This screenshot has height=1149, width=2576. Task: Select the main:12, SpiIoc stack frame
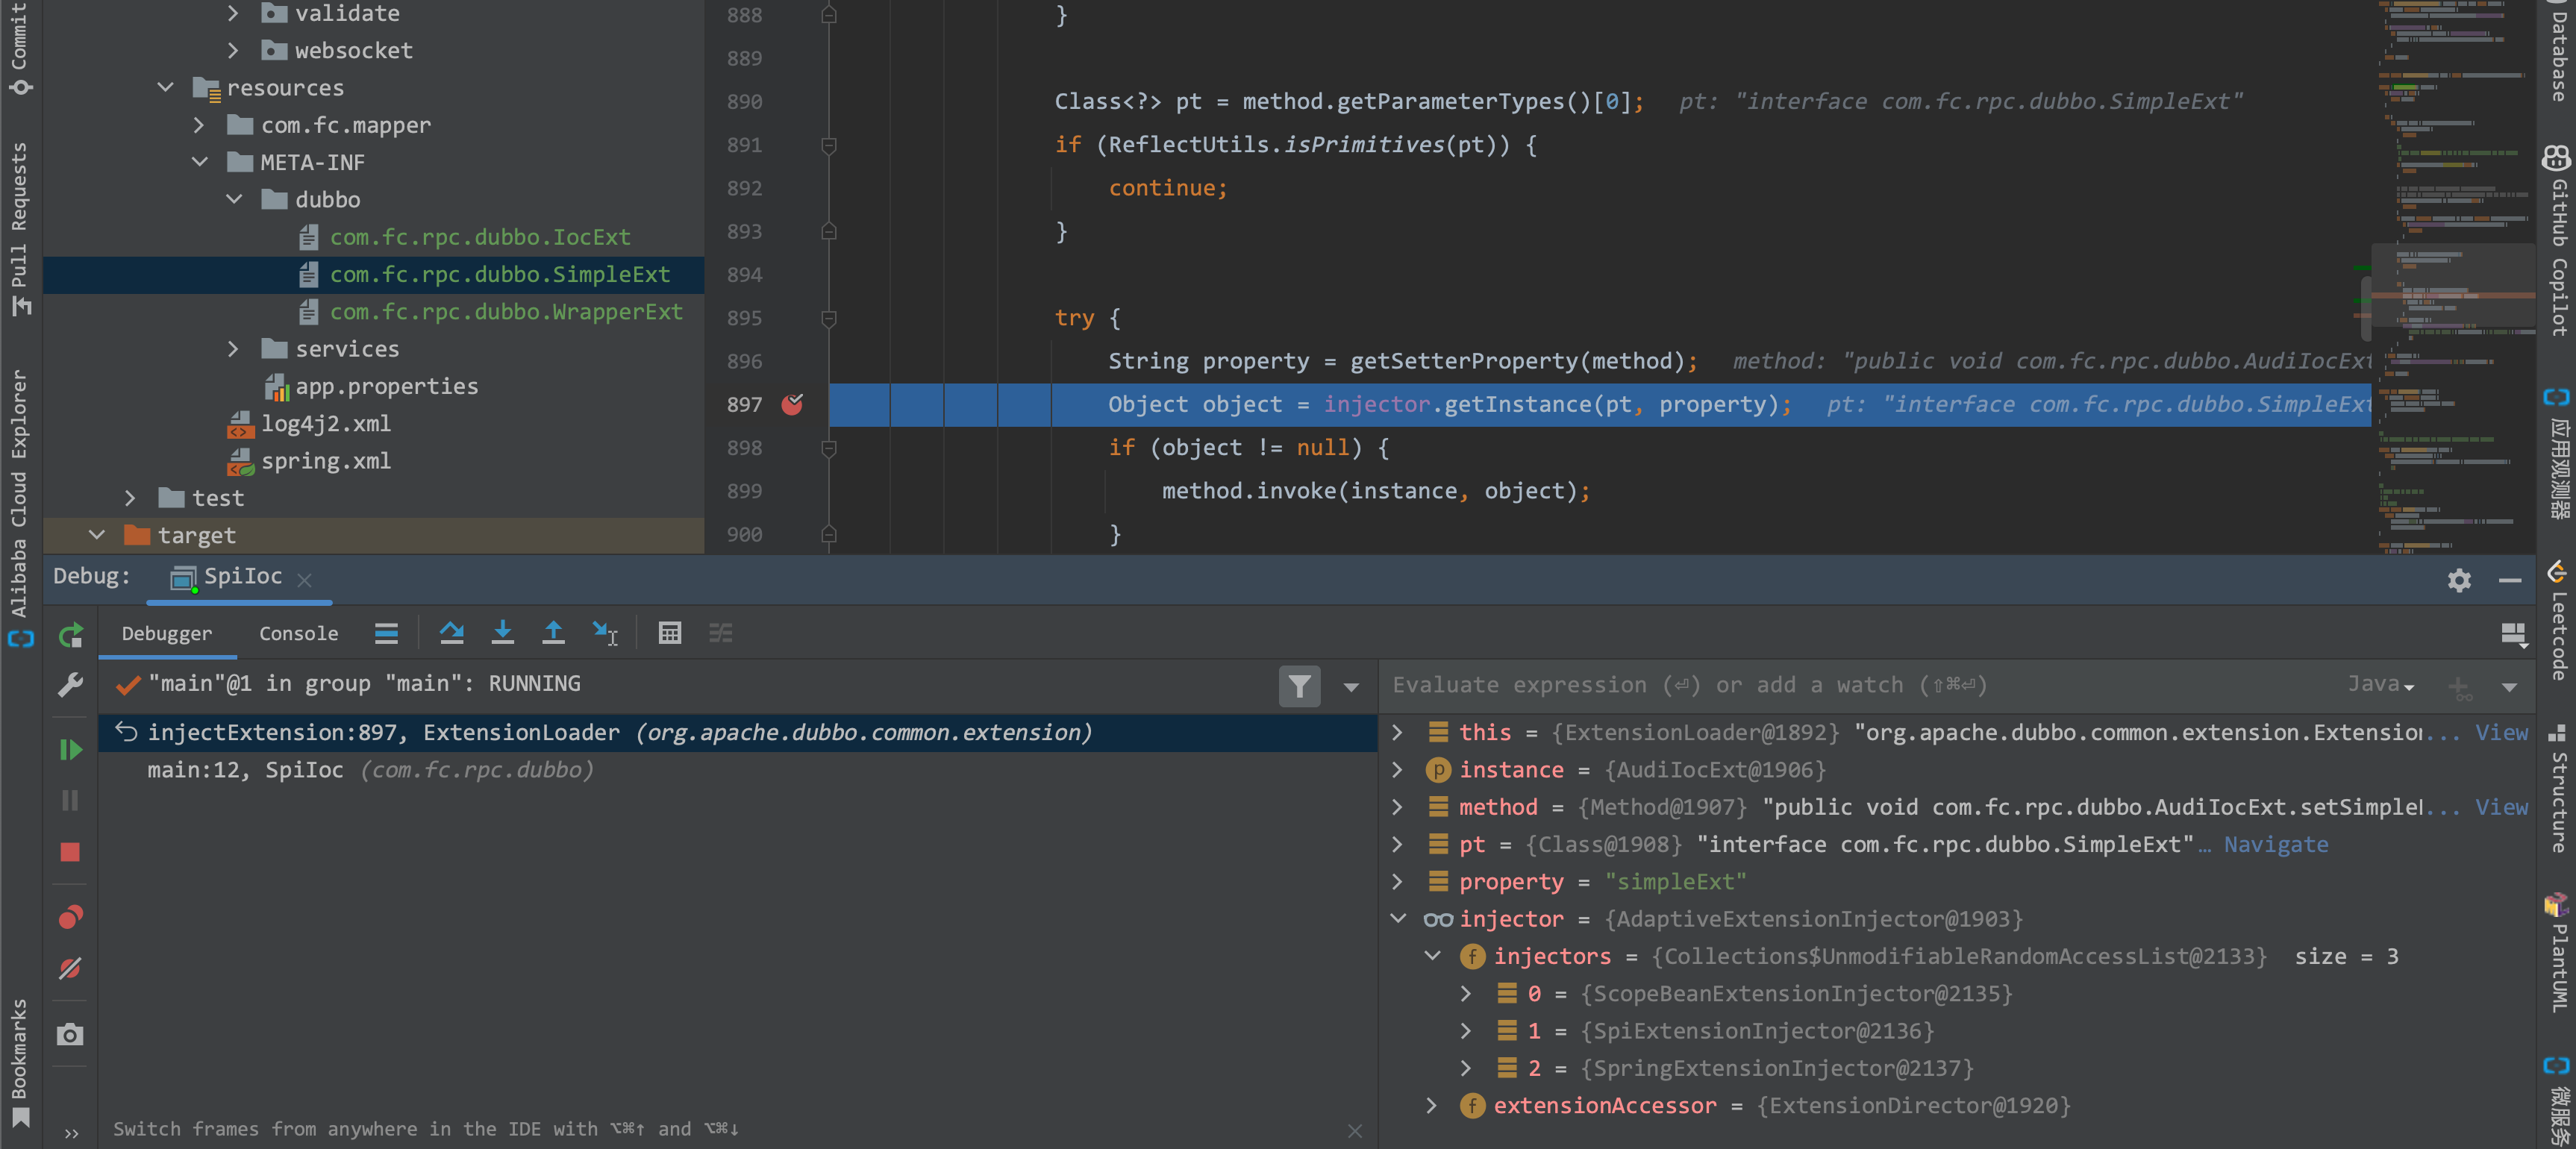738,770
